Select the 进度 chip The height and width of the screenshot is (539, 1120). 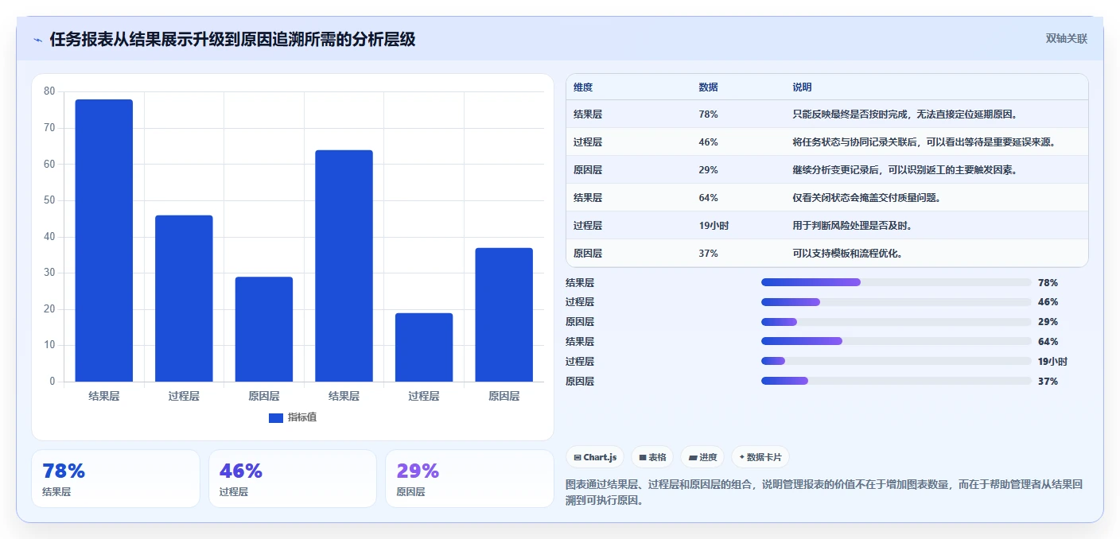pyautogui.click(x=703, y=457)
